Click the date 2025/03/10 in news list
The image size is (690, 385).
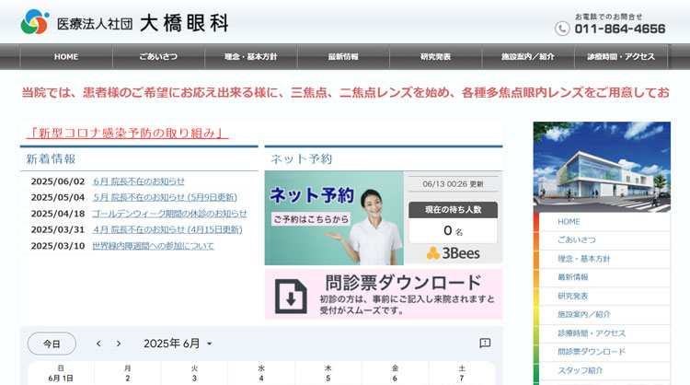point(58,246)
